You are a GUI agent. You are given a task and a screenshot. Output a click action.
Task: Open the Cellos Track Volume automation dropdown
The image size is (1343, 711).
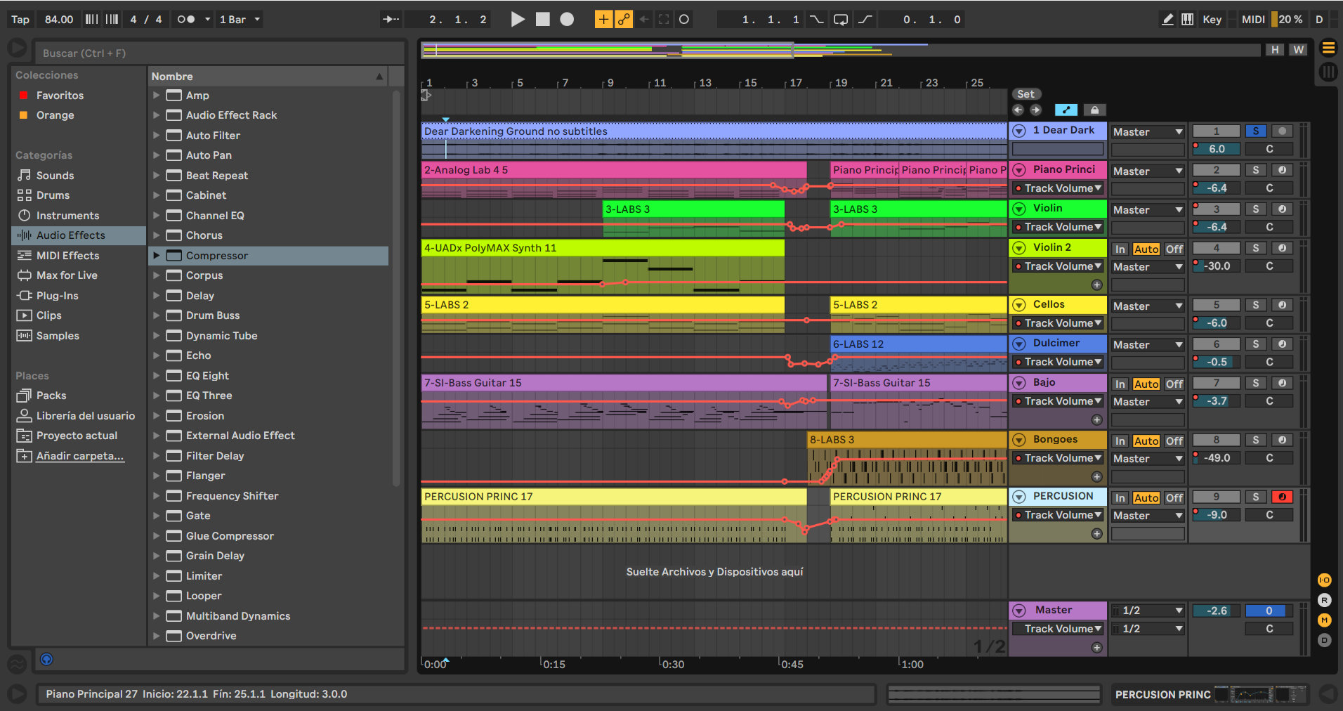pos(1059,323)
